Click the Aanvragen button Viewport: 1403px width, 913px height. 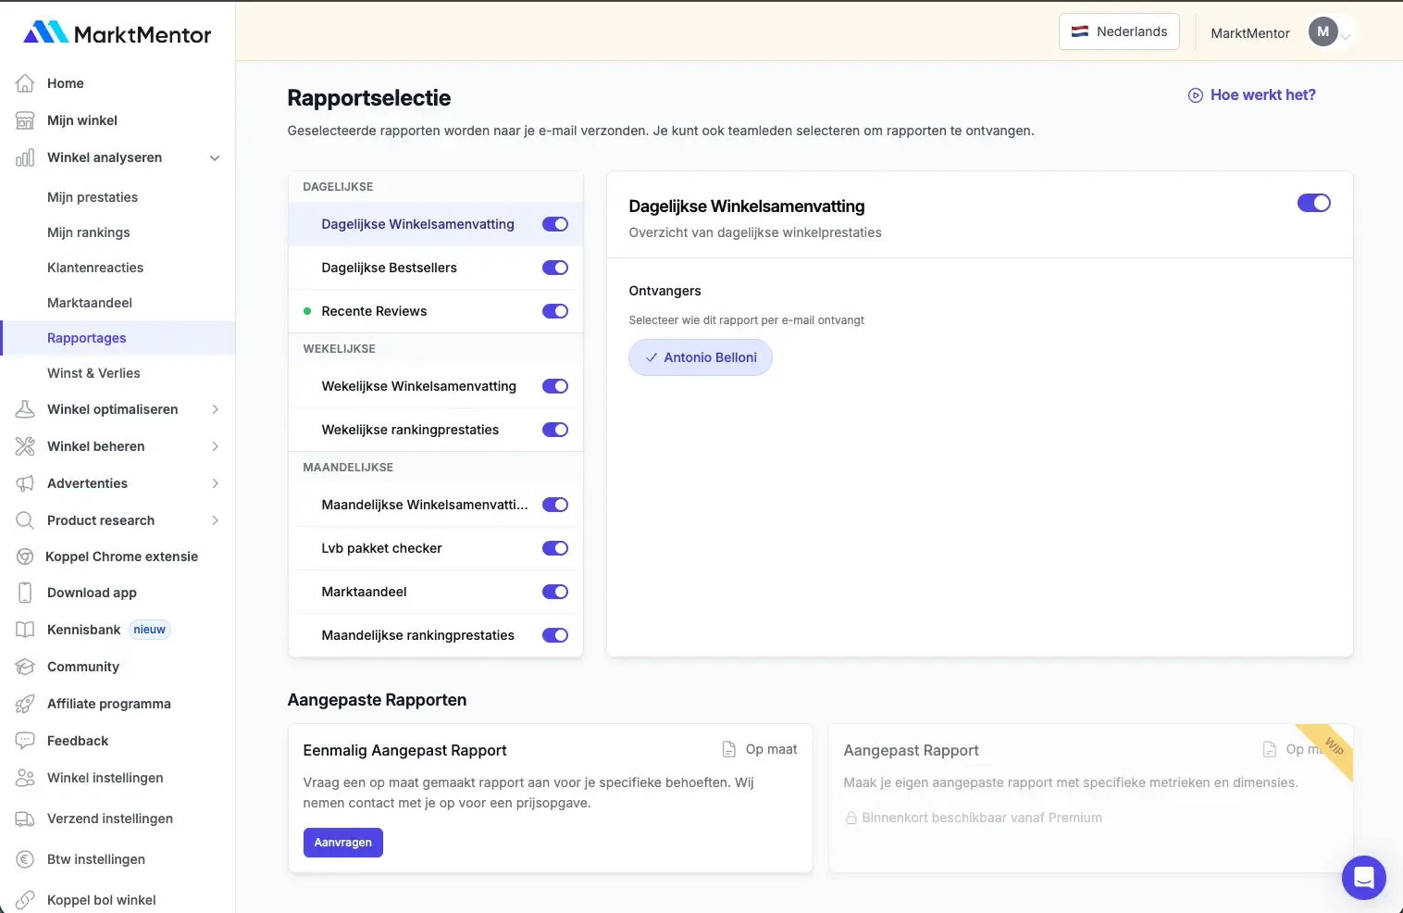pos(342,843)
